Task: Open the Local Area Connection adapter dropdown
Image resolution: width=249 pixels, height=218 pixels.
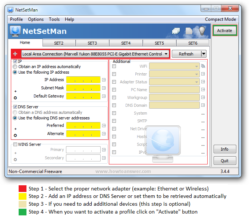Action: tap(95, 54)
